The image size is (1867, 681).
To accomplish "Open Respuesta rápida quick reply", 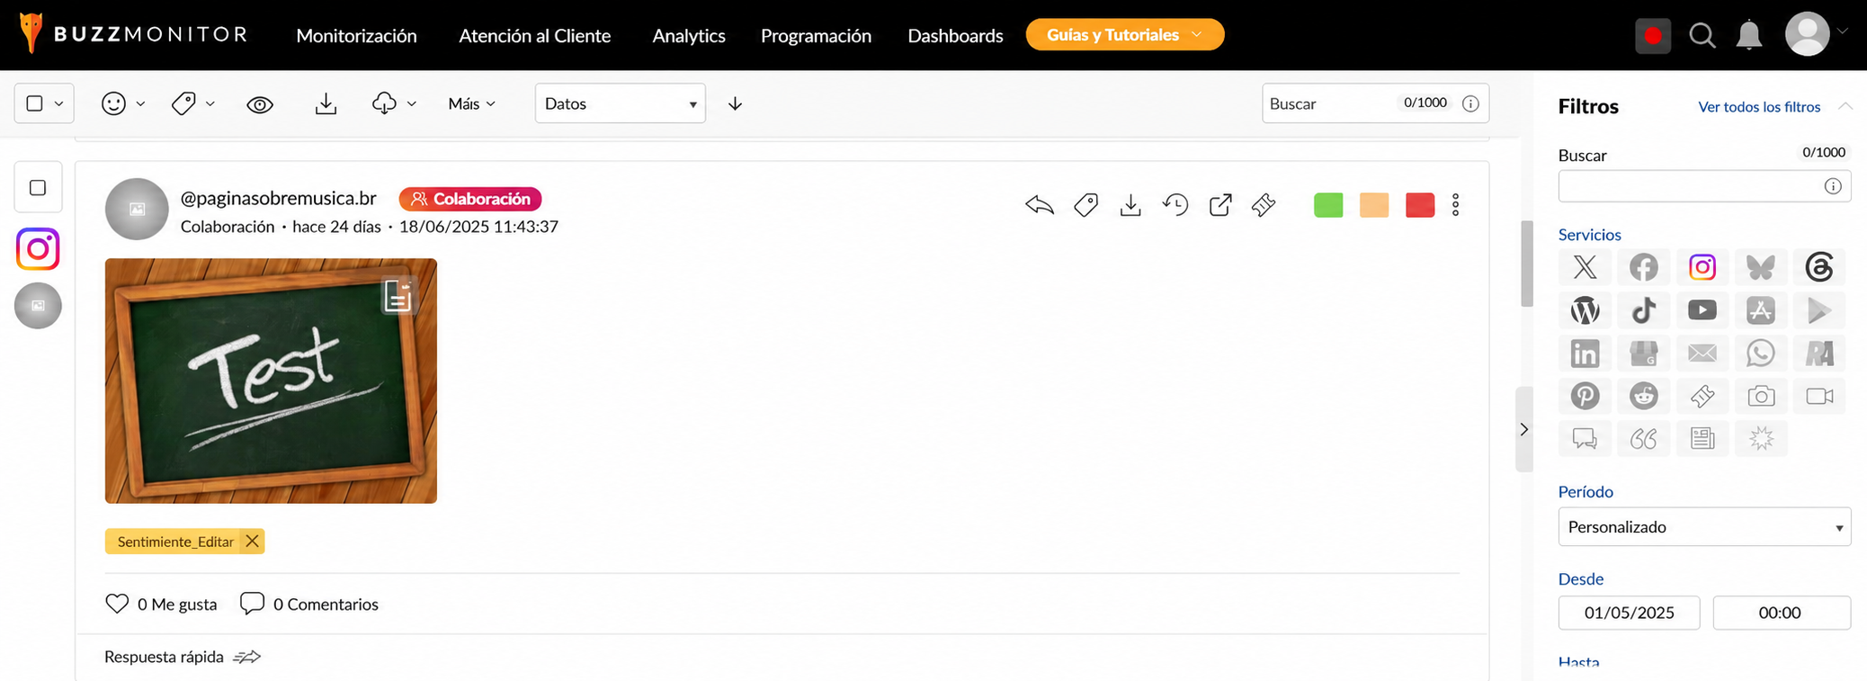I will pyautogui.click(x=183, y=657).
